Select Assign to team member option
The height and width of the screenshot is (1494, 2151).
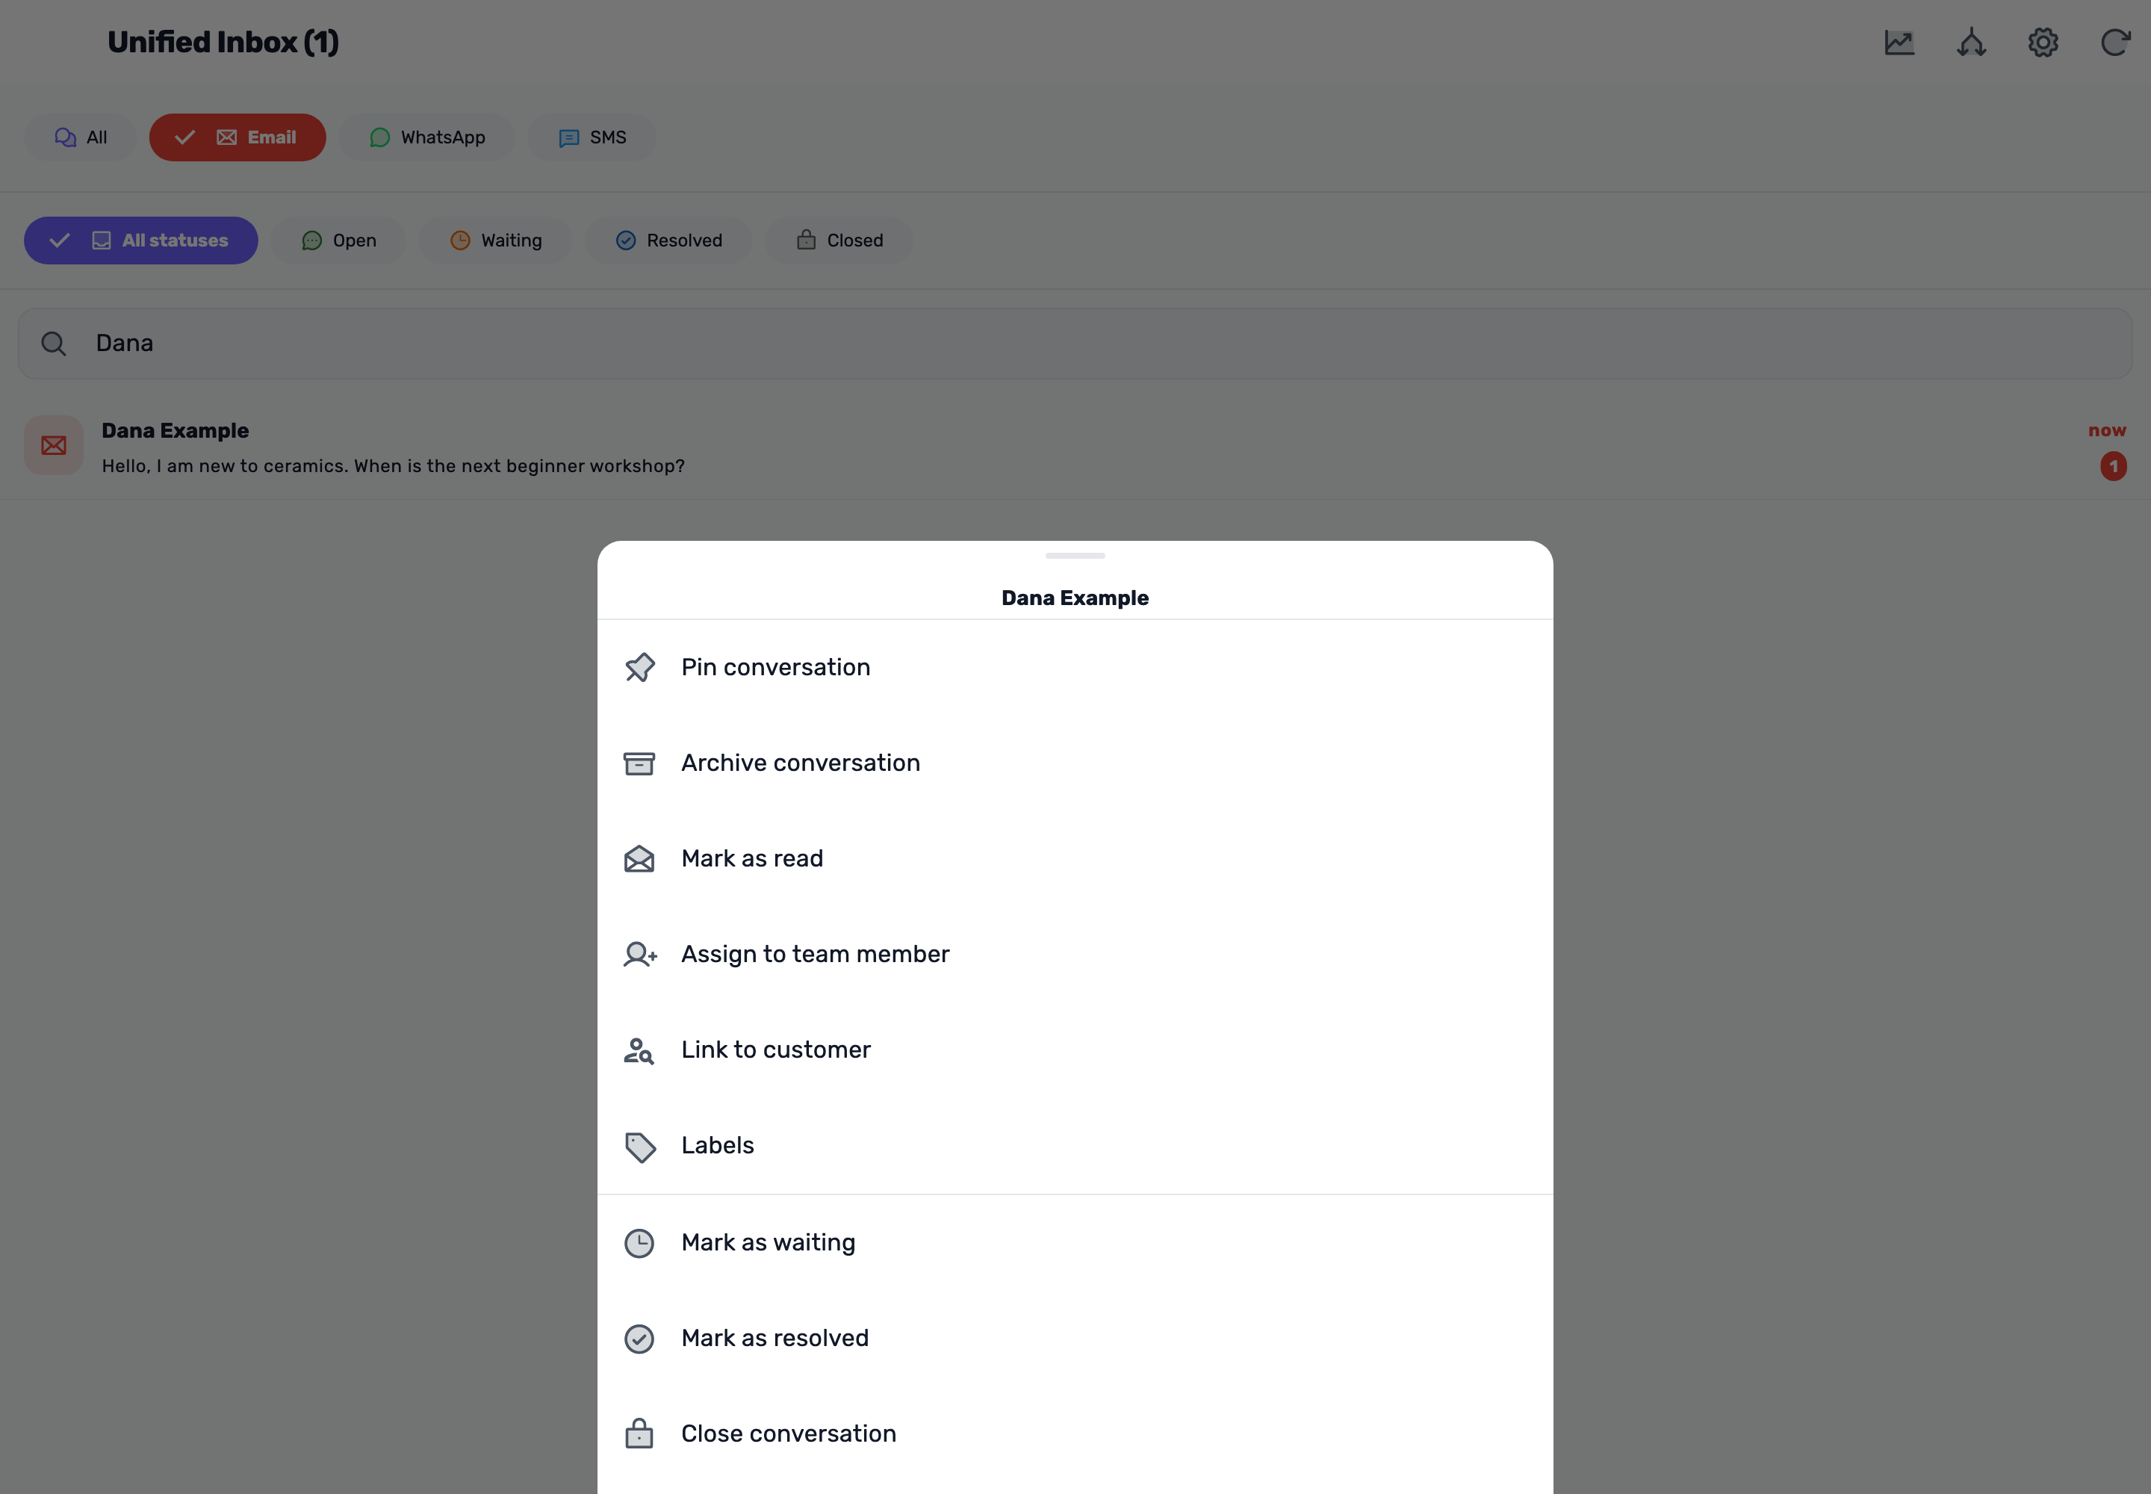[x=1075, y=954]
